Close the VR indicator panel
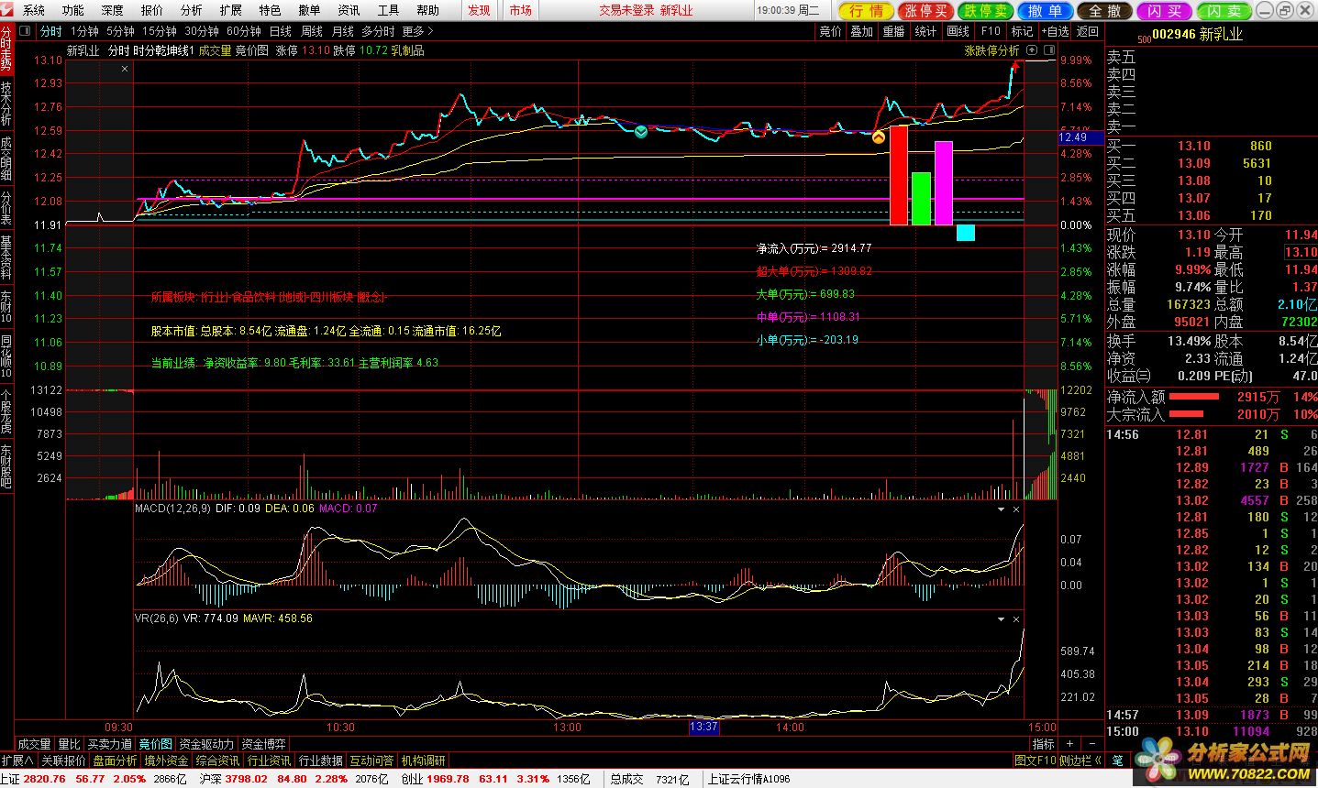 1016,618
